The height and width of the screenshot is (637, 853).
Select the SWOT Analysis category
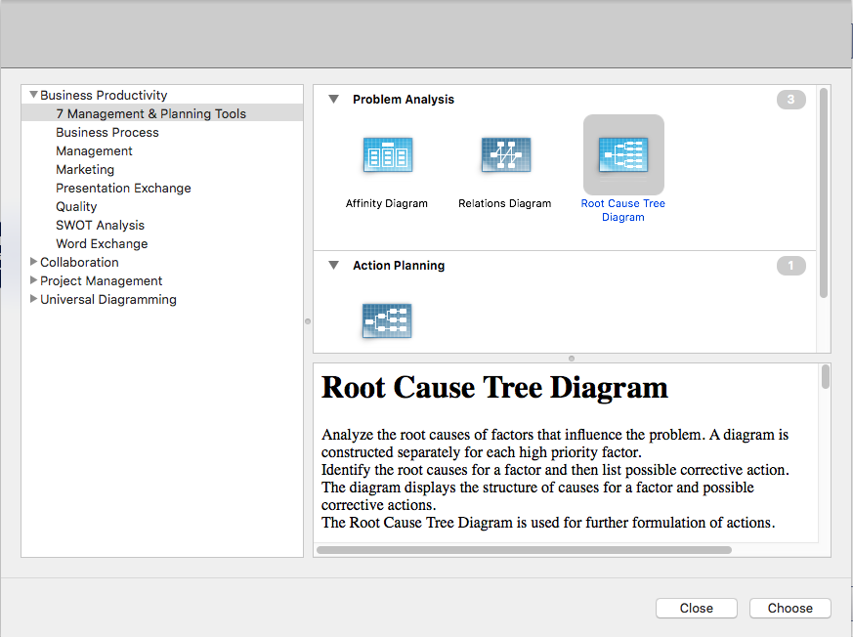(100, 225)
